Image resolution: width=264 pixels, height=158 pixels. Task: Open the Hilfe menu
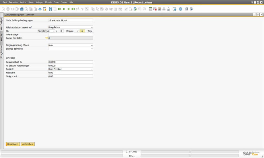71,2
